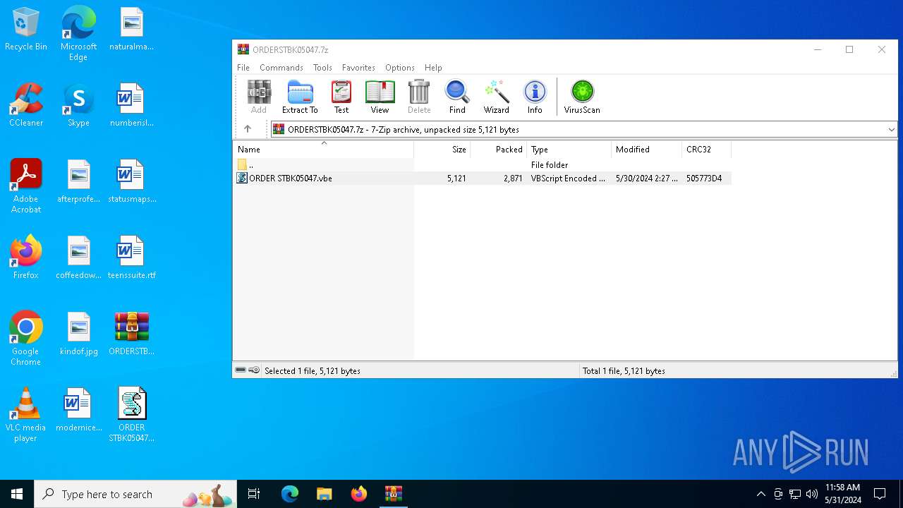Open WinRAR from taskbar

[x=393, y=494]
